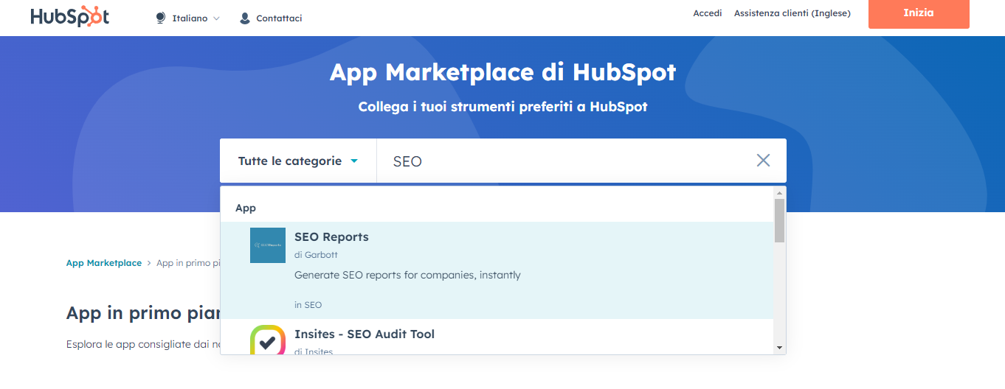This screenshot has width=1005, height=389.
Task: Click the scrollbar down arrow in results
Action: click(x=779, y=347)
